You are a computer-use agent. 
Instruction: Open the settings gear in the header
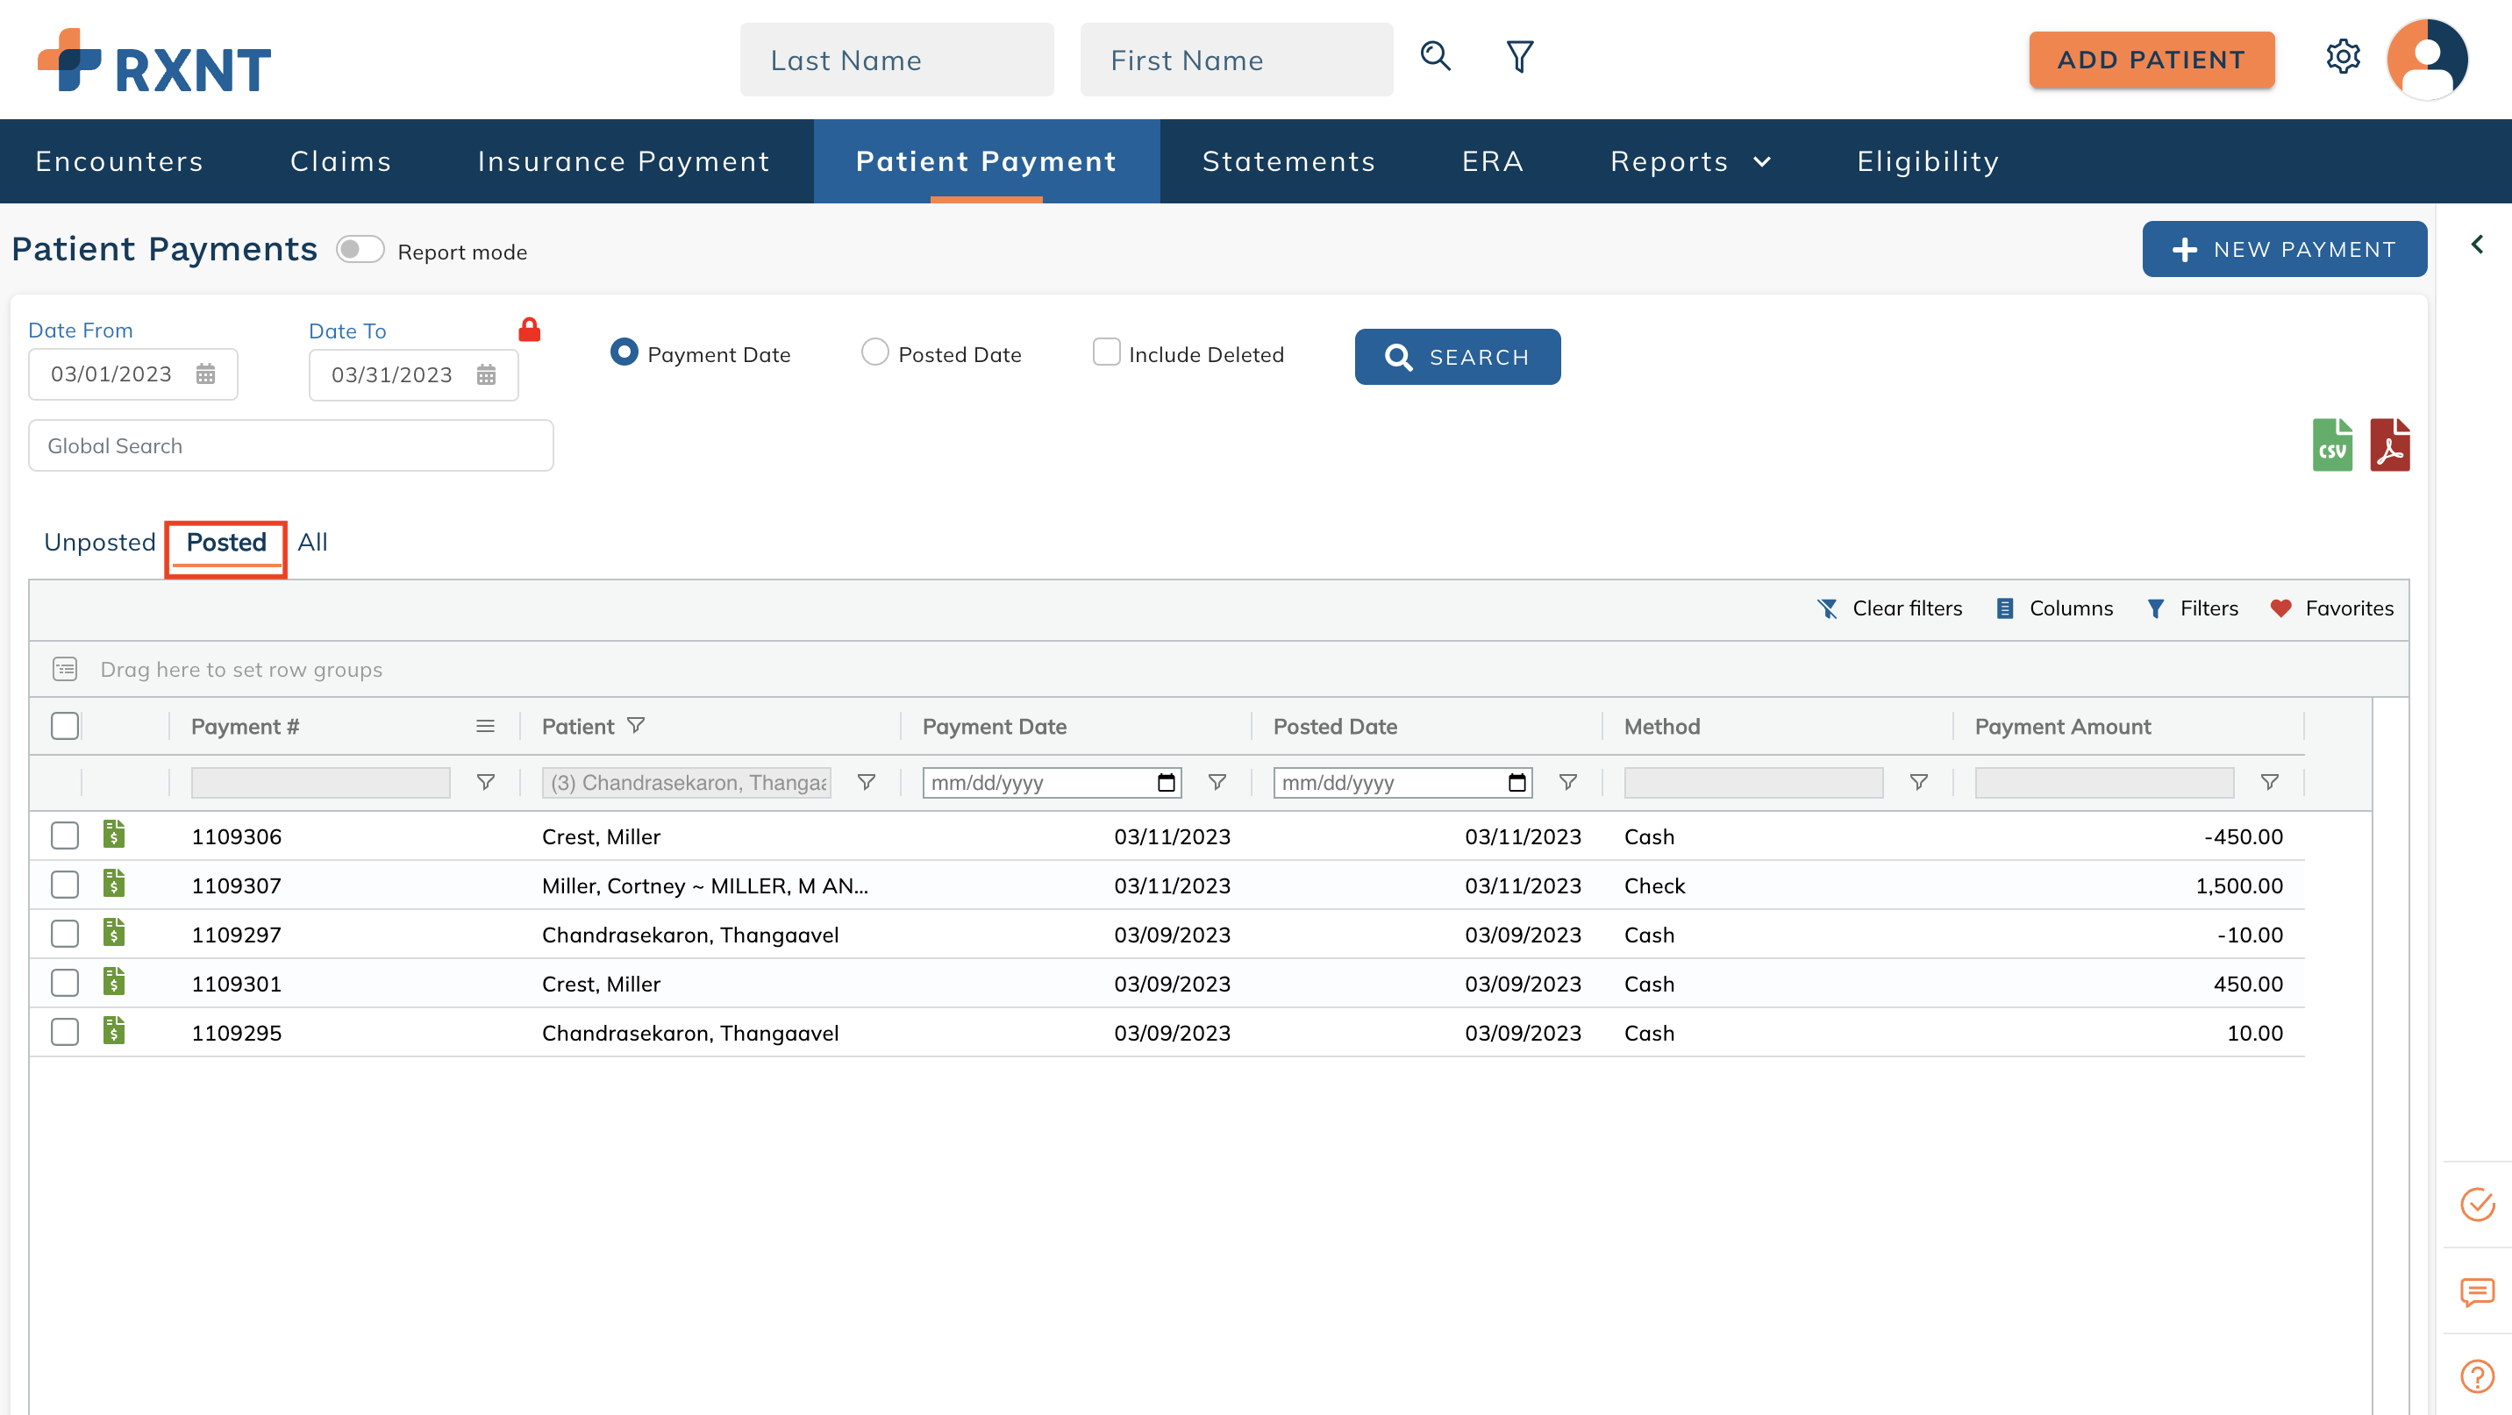click(x=2344, y=58)
